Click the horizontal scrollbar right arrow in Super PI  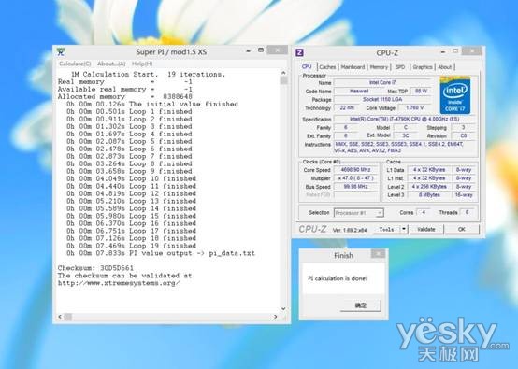point(275,317)
